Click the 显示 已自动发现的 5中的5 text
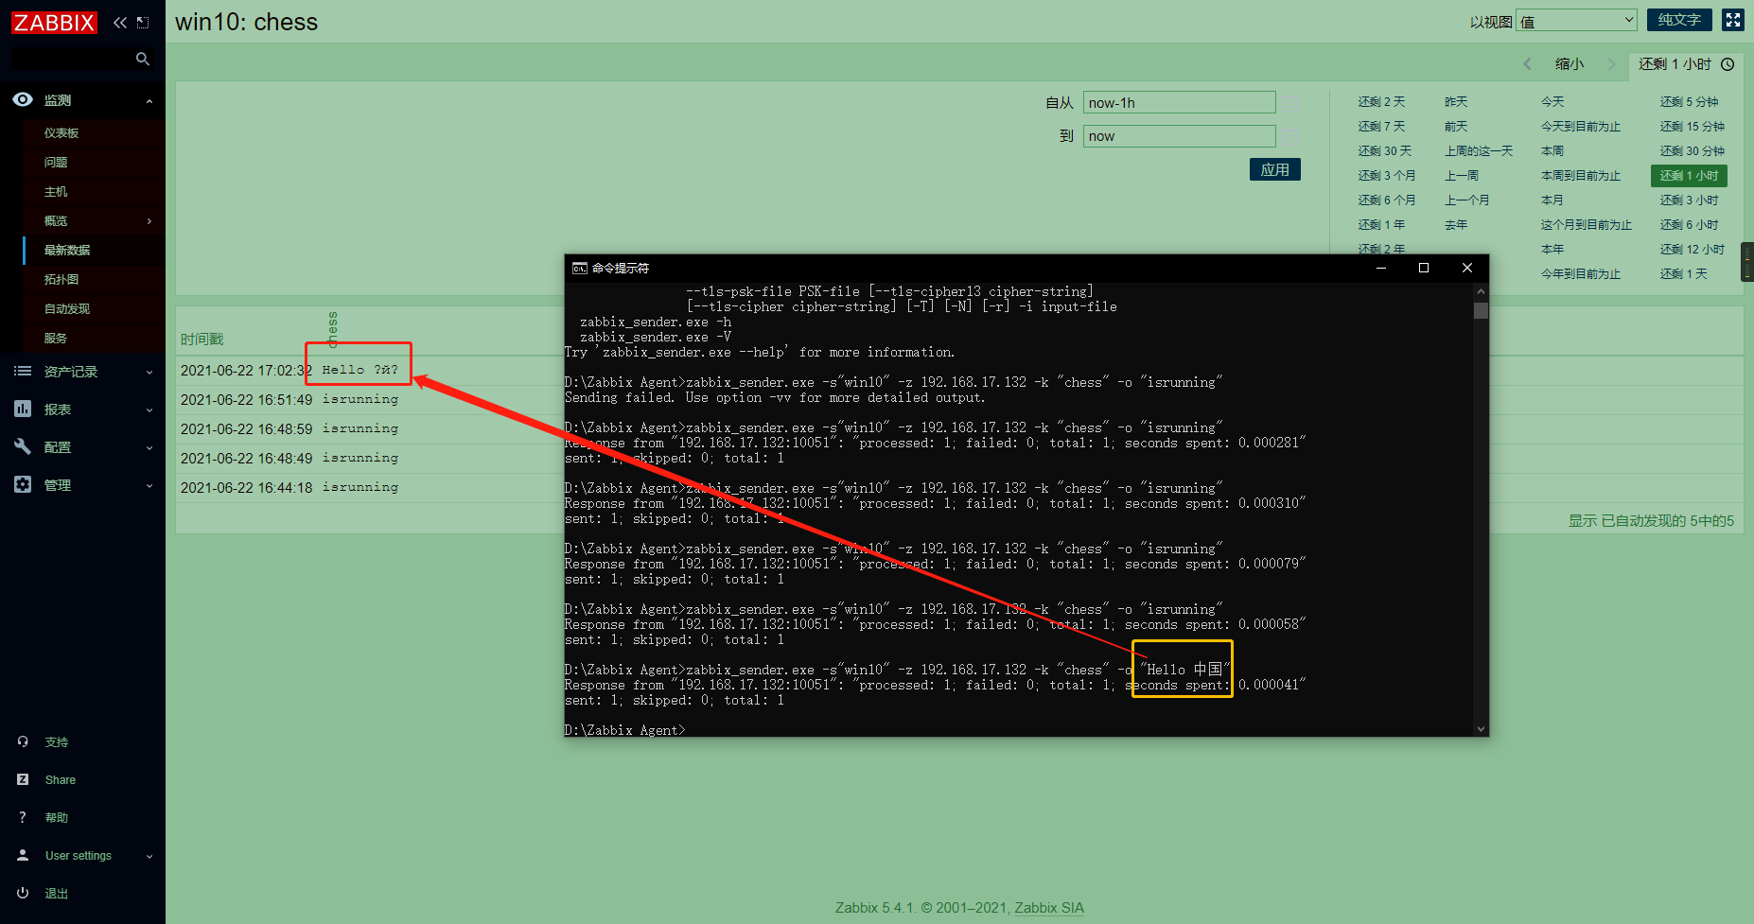This screenshot has height=924, width=1754. [1651, 521]
